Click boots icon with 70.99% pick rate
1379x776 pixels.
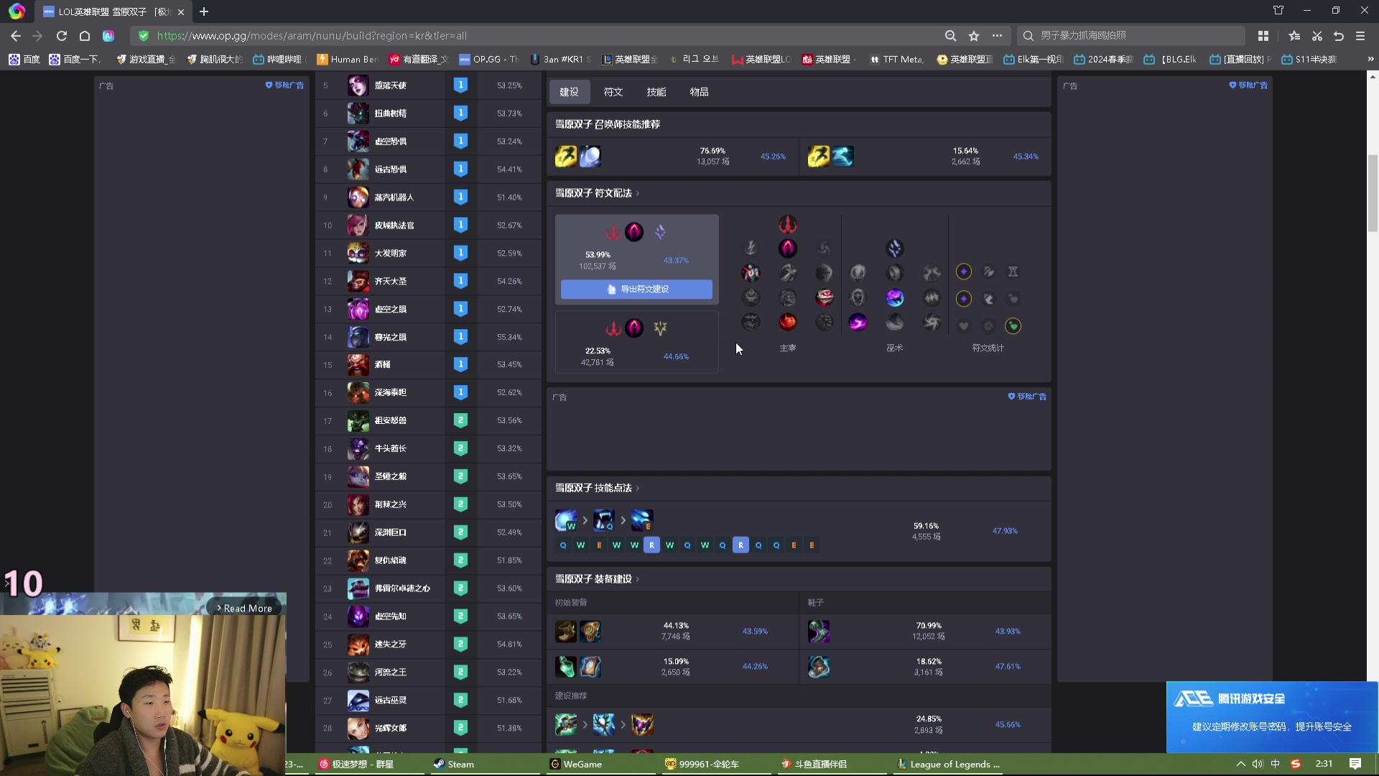[819, 632]
